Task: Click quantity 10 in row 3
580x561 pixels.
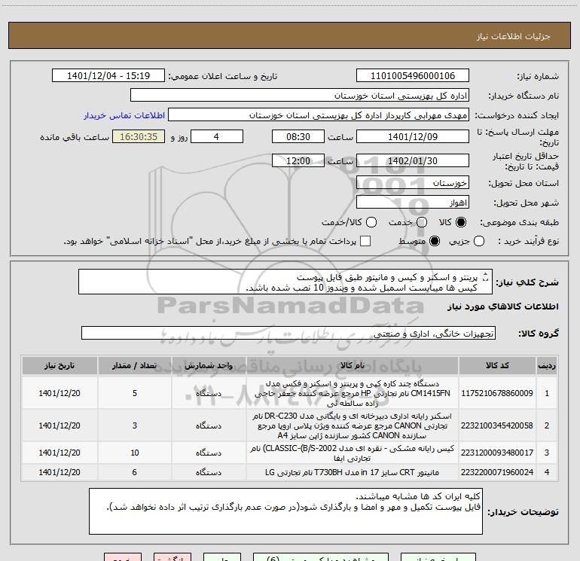Action: pyautogui.click(x=135, y=453)
